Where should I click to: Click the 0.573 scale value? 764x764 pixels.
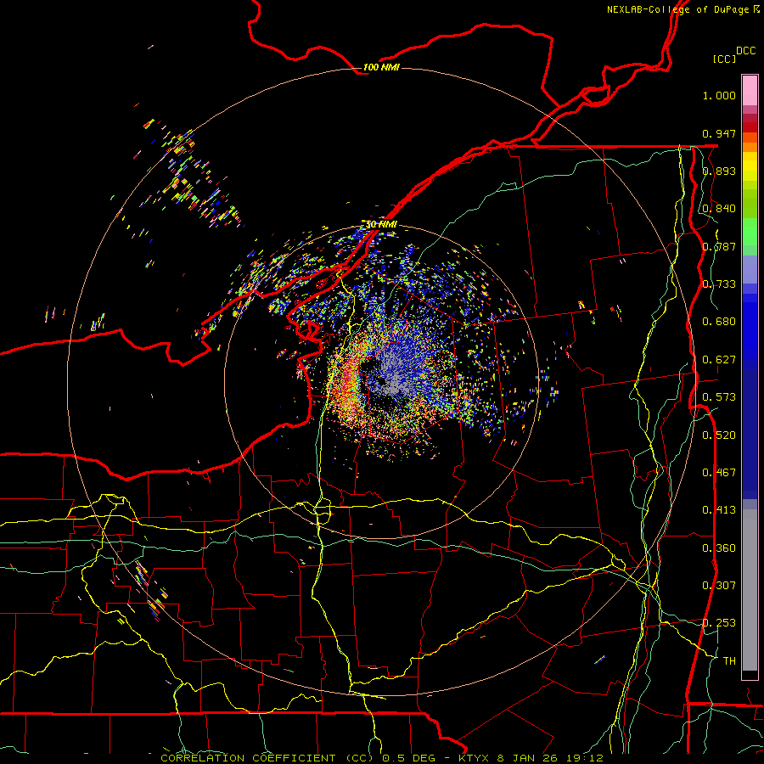click(x=719, y=397)
